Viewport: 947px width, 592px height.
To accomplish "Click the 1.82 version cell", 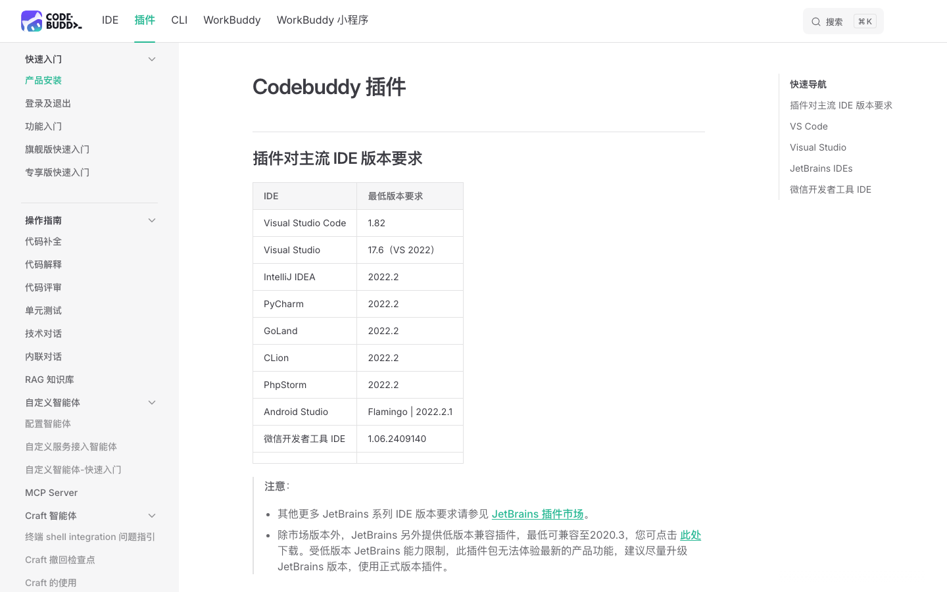I will (410, 223).
